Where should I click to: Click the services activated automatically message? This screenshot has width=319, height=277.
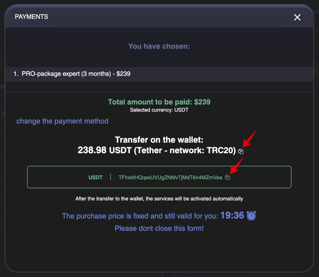click(159, 199)
